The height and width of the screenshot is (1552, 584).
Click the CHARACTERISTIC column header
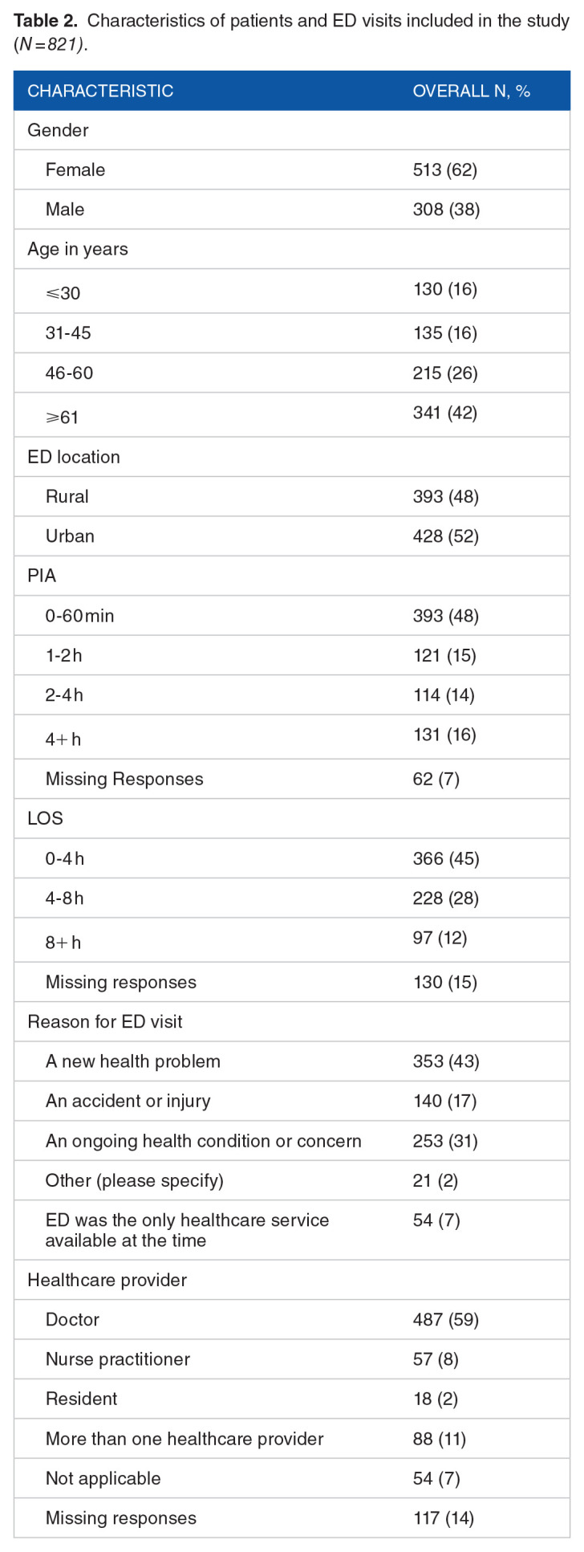click(100, 91)
